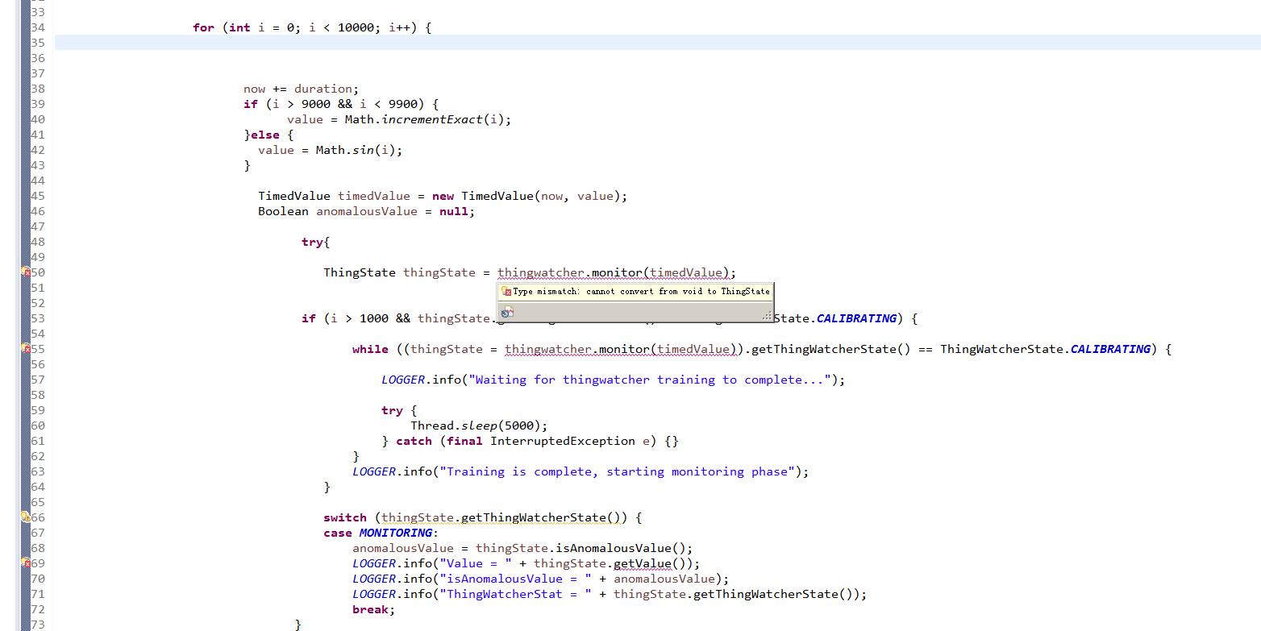Click the error marker beside line 50
This screenshot has height=631, width=1261.
(x=26, y=272)
